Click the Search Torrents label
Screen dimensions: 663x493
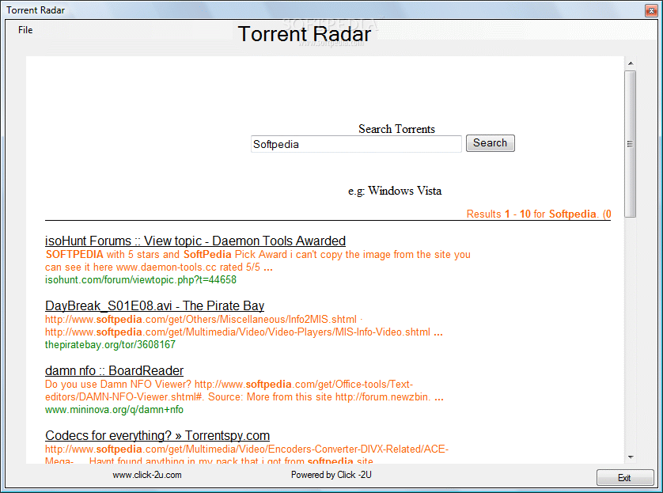tap(396, 129)
